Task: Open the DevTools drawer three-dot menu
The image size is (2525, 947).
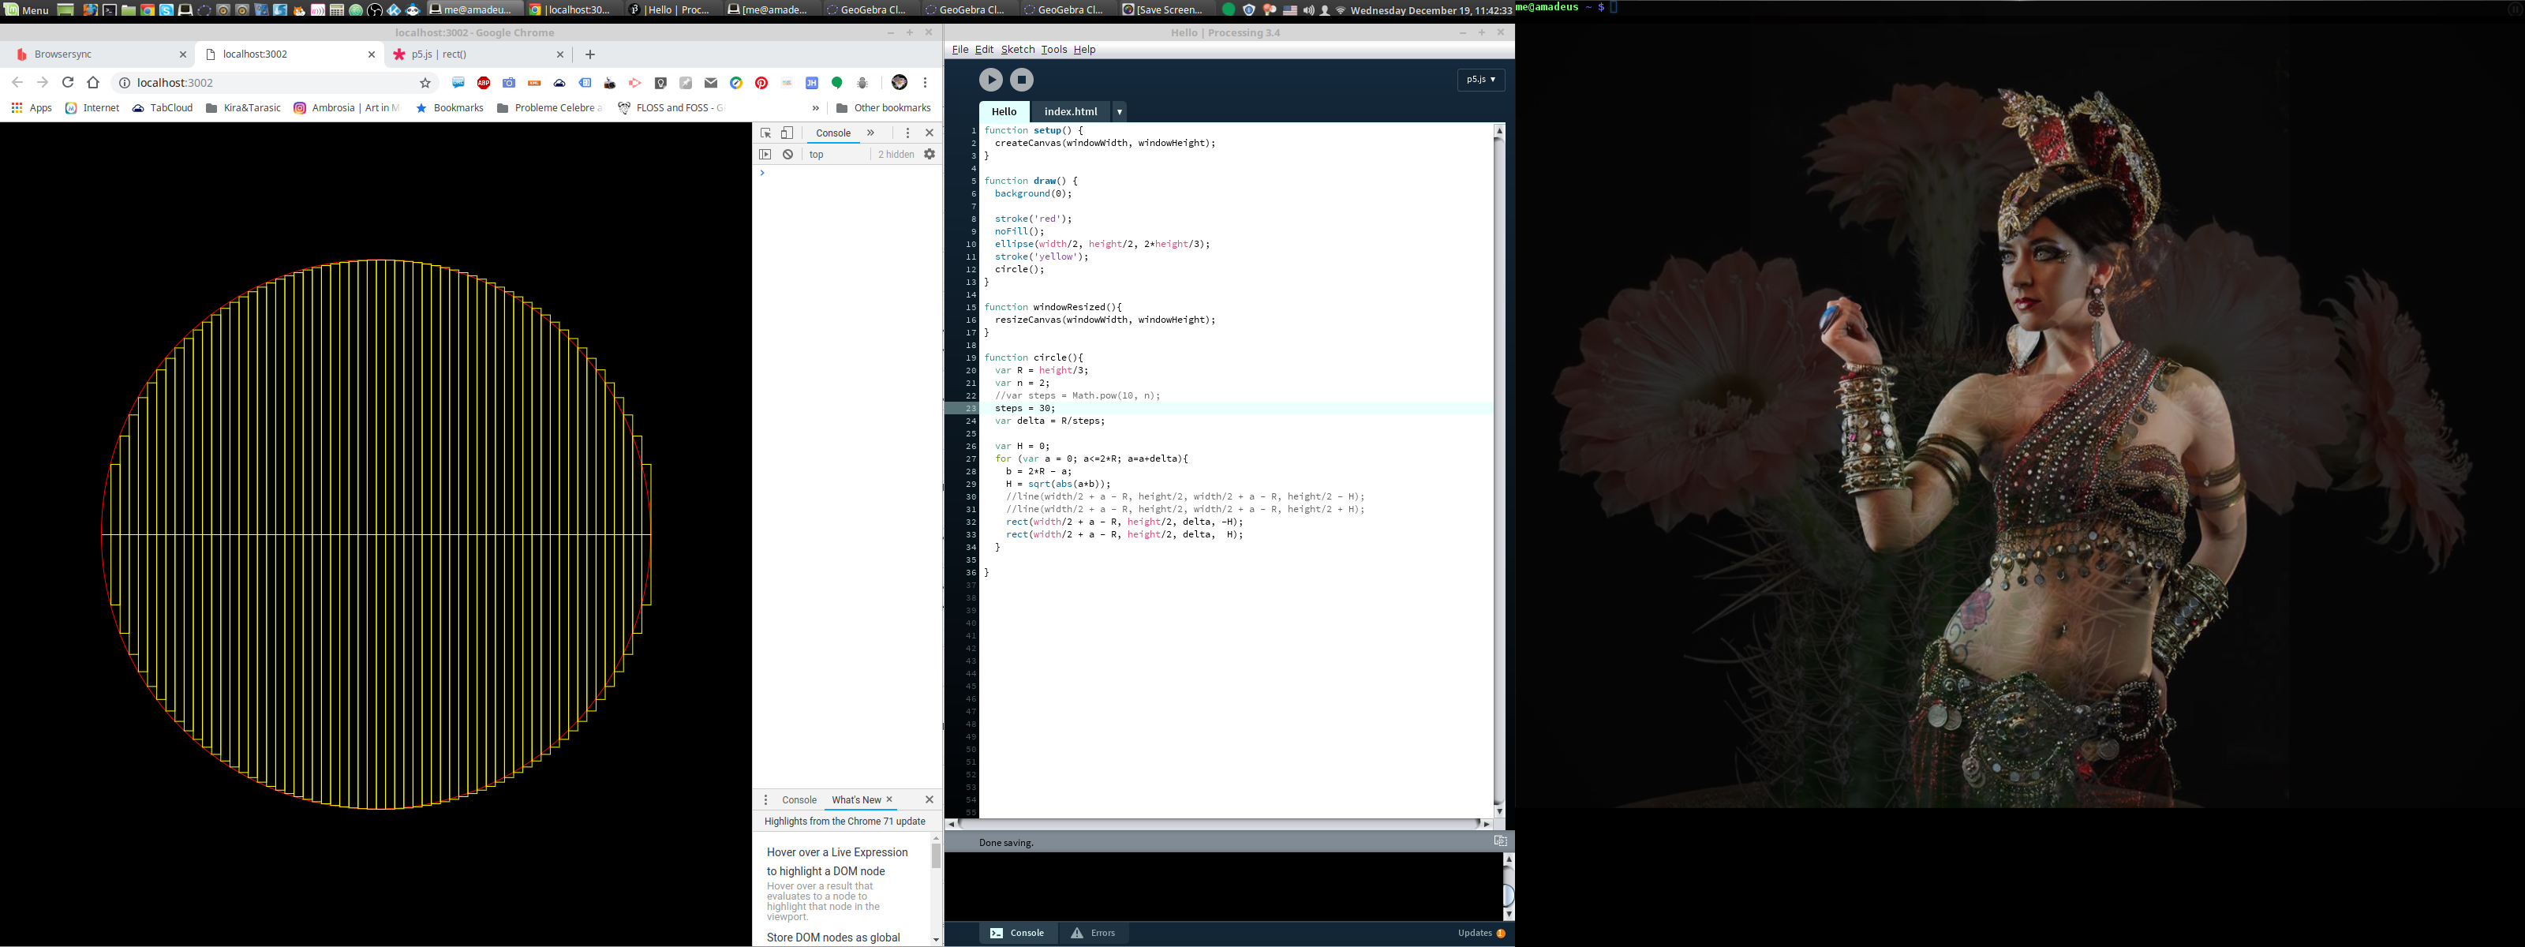Action: [765, 800]
